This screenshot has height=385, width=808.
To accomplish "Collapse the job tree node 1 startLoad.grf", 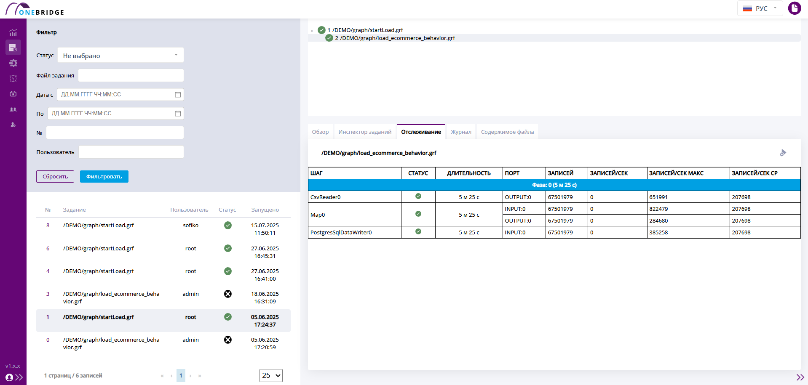I will click(x=312, y=30).
